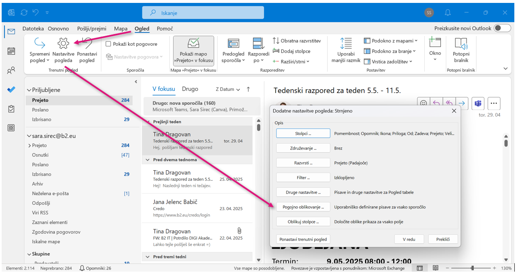This screenshot has width=516, height=272.
Task: Switch to the Osnovno ribbon tab
Action: click(x=59, y=29)
